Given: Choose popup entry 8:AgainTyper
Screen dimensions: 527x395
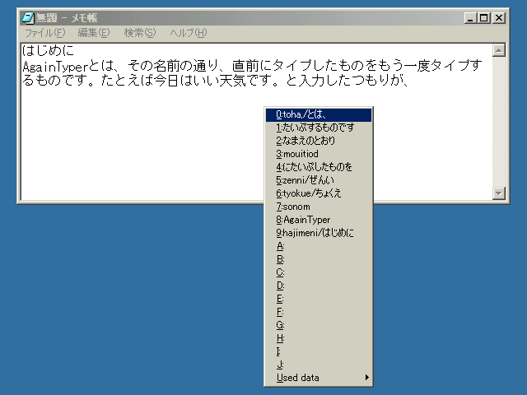Looking at the screenshot, I should (x=319, y=220).
